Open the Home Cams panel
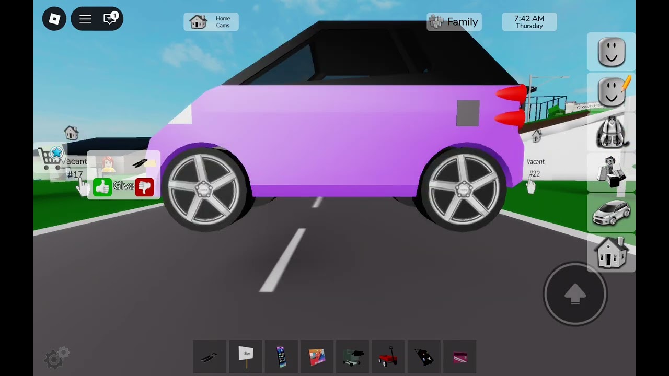 point(211,22)
